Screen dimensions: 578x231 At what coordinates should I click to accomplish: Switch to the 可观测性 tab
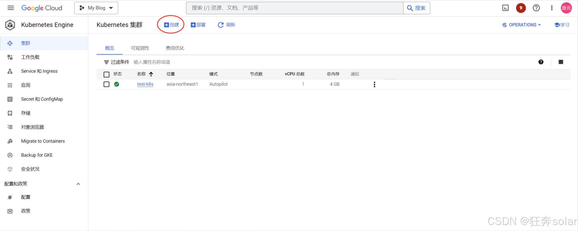point(140,48)
